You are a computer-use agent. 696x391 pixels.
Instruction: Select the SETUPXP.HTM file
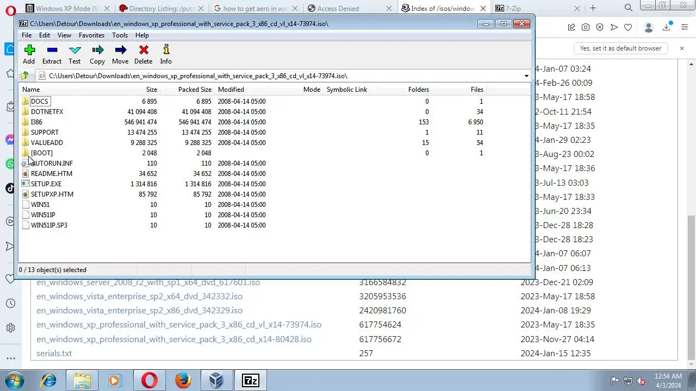pos(52,194)
